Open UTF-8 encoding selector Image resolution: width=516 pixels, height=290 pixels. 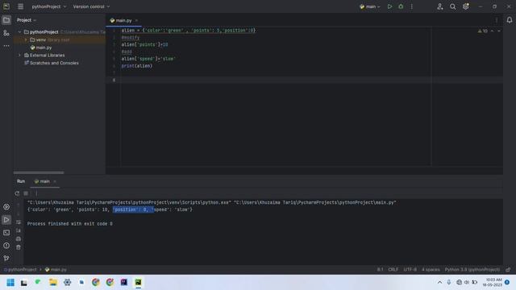click(410, 270)
